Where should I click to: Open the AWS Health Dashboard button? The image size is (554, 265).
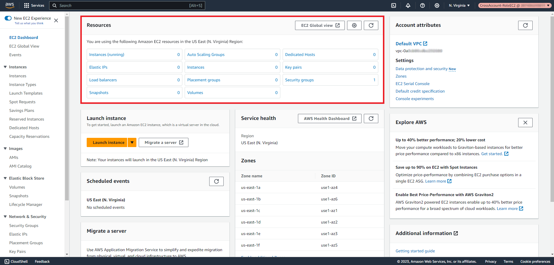330,119
